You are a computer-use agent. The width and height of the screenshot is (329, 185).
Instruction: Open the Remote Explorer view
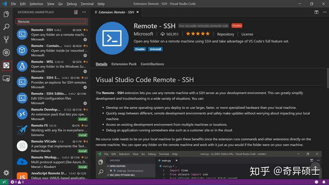click(x=6, y=79)
